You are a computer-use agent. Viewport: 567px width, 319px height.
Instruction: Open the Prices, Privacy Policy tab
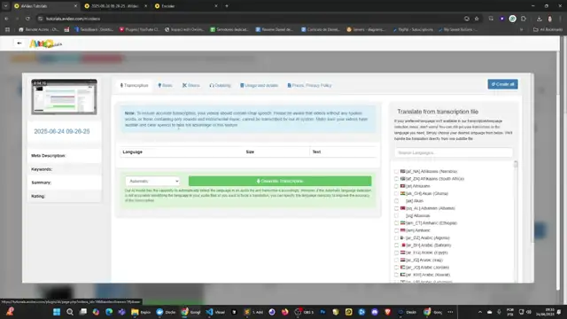click(309, 85)
